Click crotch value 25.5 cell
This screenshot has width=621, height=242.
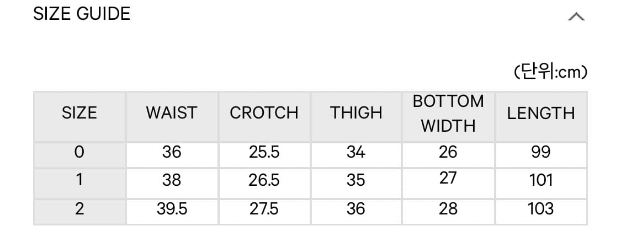coord(264,152)
